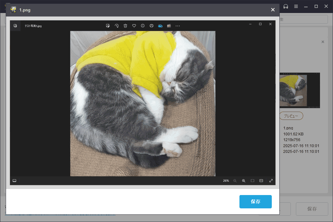Viewport: 333px width, 222px height.
Task: Click the 1:1 actual size icon
Action: [261, 180]
